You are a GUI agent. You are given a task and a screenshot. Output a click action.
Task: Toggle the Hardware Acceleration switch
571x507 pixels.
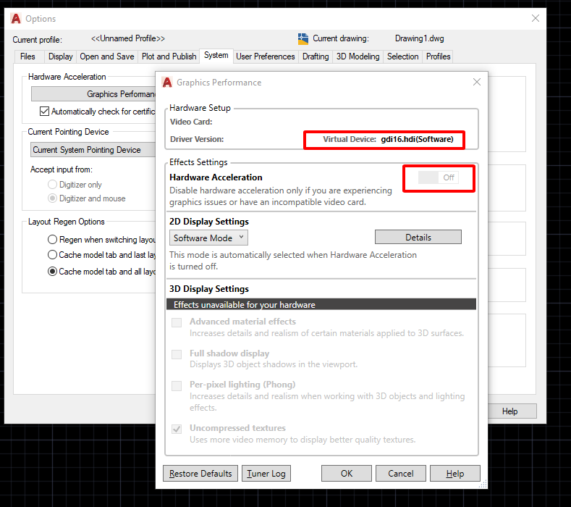[x=439, y=177]
